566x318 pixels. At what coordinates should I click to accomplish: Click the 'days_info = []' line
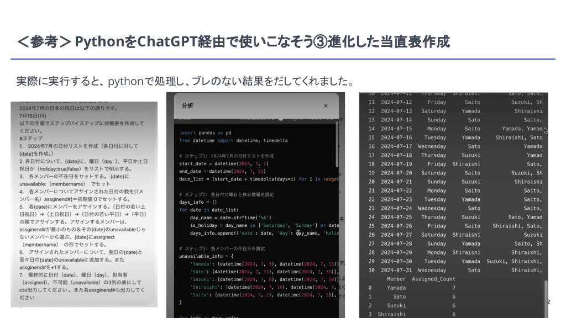pos(198,202)
